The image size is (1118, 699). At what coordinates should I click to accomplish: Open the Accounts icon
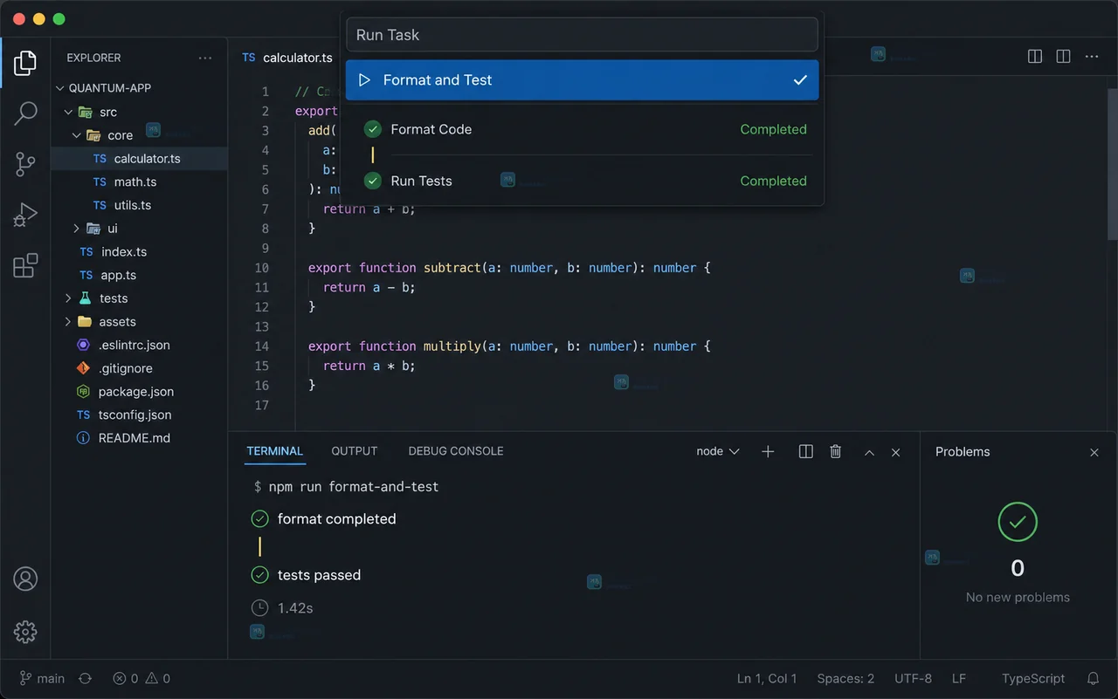tap(25, 579)
